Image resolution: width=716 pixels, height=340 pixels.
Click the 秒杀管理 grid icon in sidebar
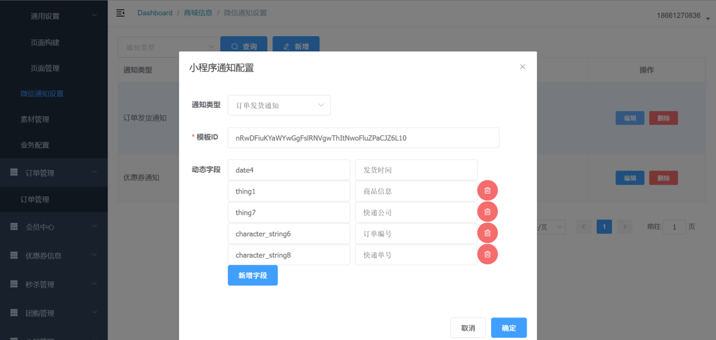pyautogui.click(x=14, y=284)
